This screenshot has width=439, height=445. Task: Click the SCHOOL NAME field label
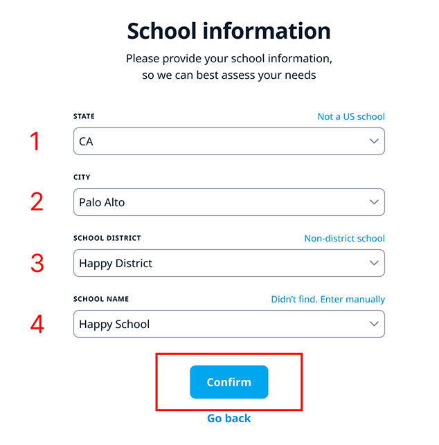pyautogui.click(x=101, y=299)
